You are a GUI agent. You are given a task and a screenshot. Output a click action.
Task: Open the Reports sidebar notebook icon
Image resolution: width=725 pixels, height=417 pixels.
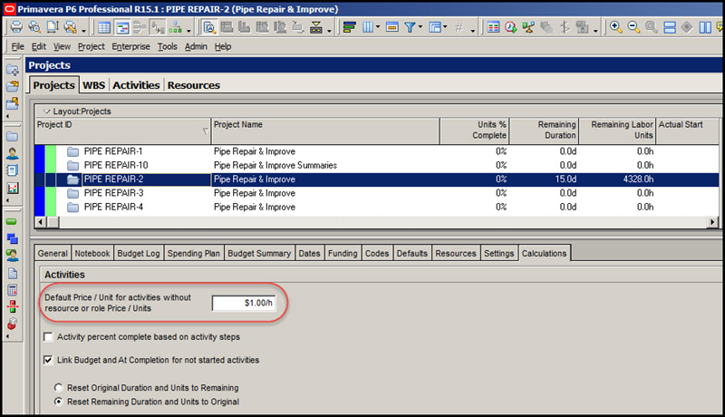click(x=13, y=170)
